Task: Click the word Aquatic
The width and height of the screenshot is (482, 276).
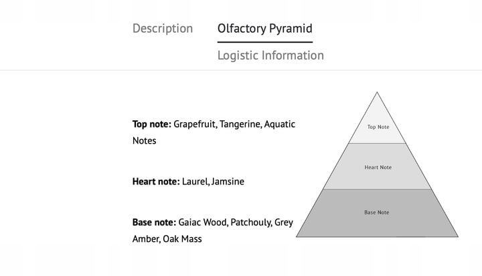Action: point(280,124)
